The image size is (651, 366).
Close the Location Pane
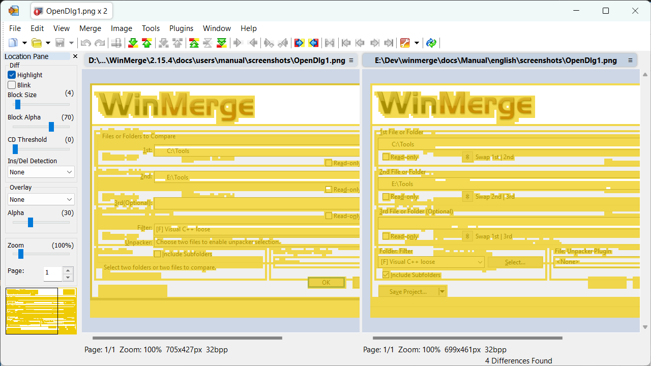point(75,56)
